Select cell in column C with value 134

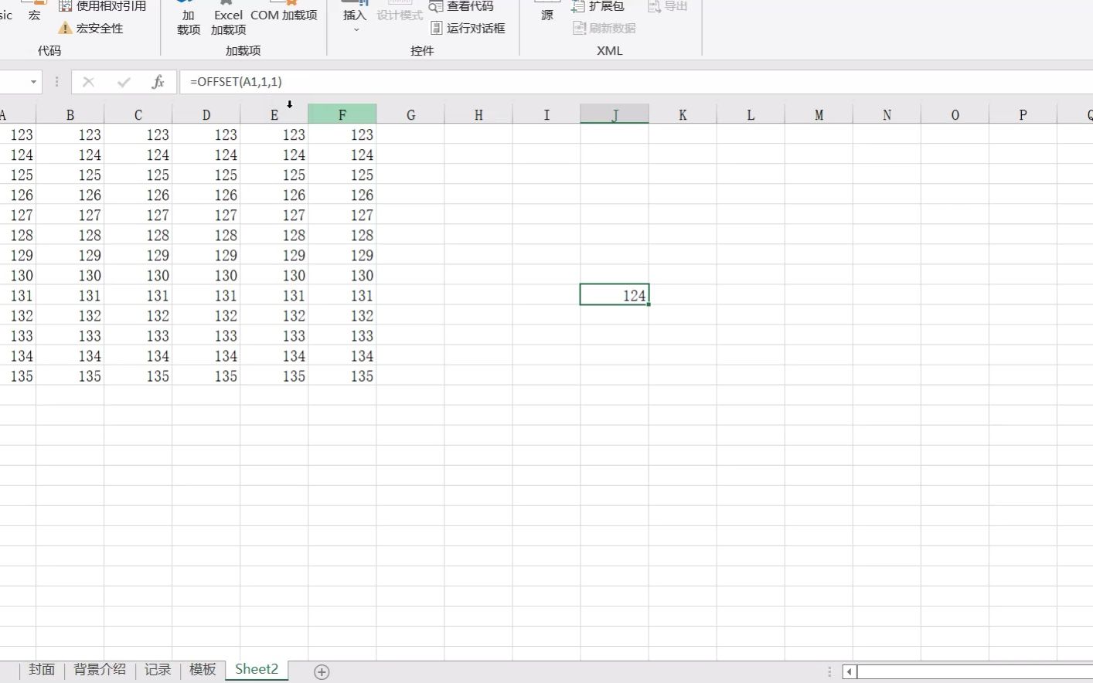click(138, 355)
